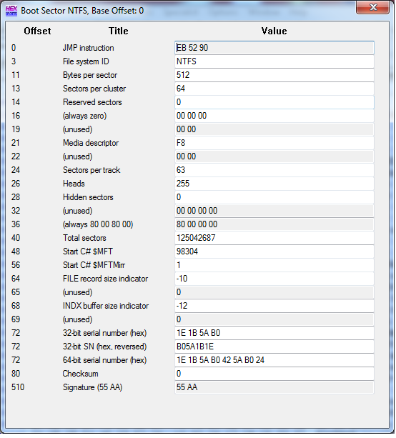This screenshot has height=438, width=396.
Task: Click the 80 00 00 00 value field
Action: pyautogui.click(x=274, y=224)
